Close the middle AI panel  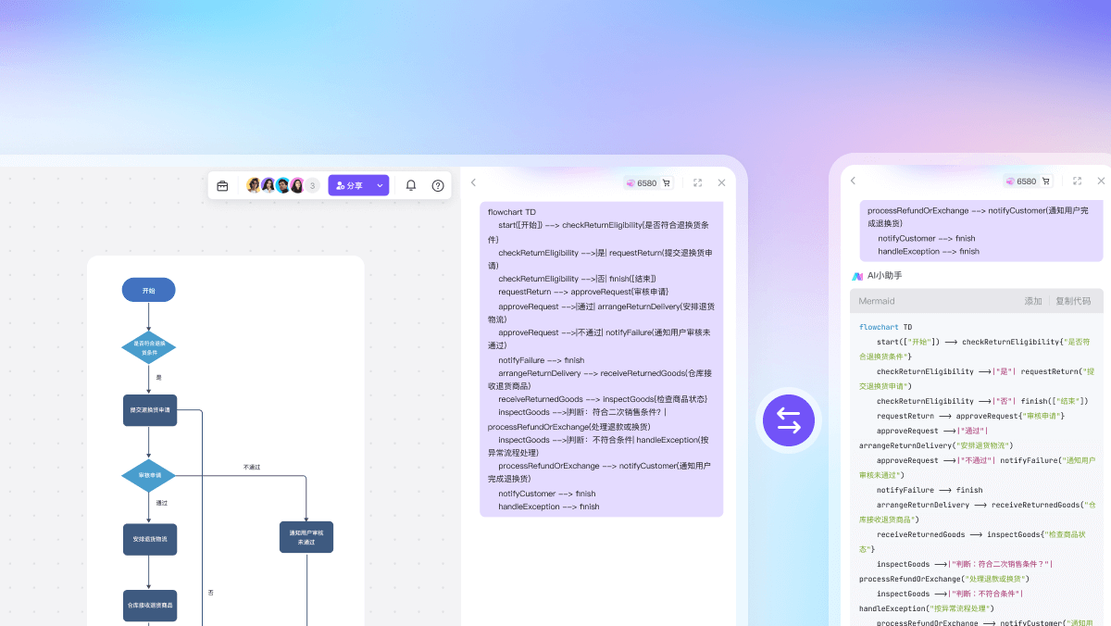click(721, 182)
